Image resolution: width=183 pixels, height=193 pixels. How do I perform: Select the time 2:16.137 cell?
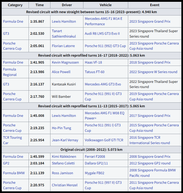coord(40,84)
